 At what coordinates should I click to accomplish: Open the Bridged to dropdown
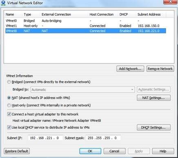(82, 89)
